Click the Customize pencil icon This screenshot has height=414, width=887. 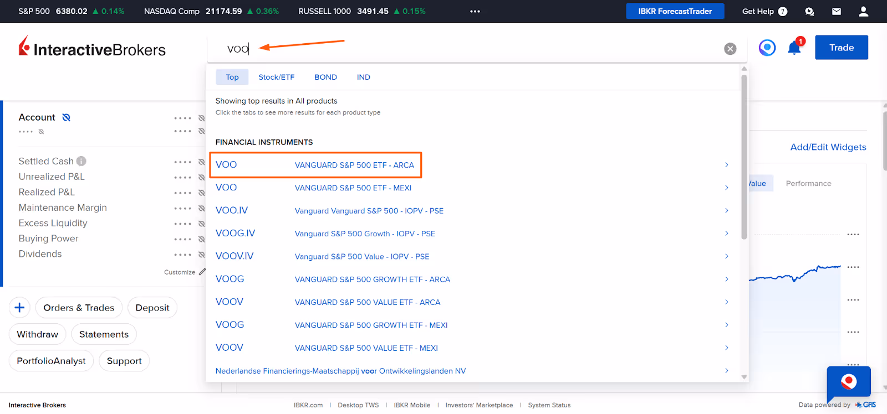pos(202,272)
